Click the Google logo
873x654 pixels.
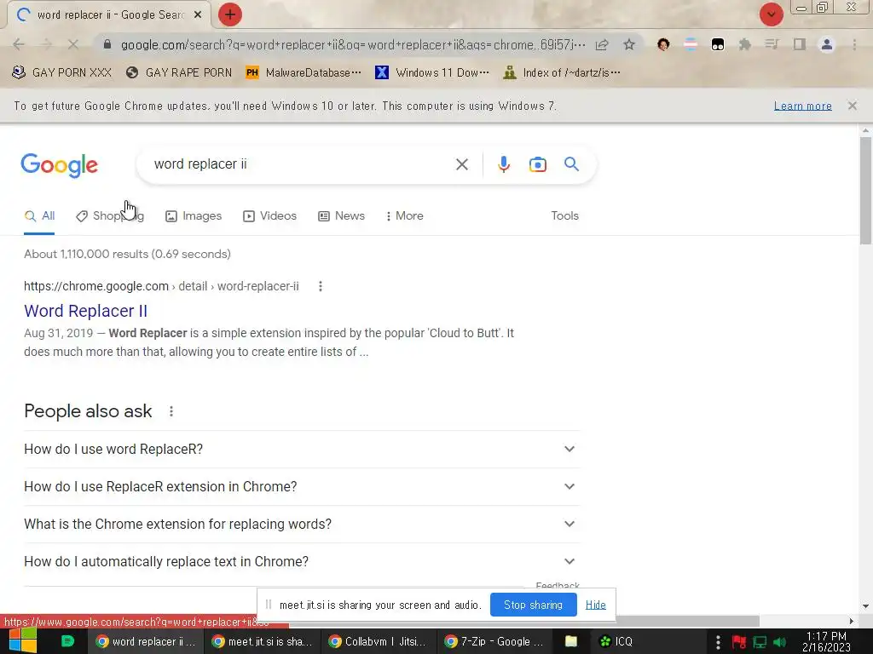[x=60, y=165]
